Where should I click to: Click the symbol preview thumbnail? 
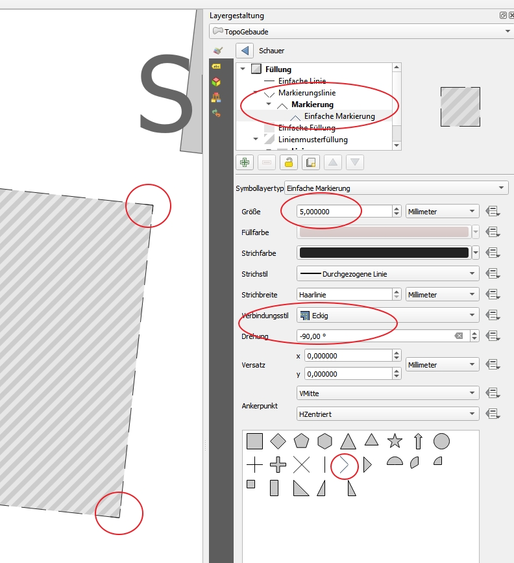(460, 106)
